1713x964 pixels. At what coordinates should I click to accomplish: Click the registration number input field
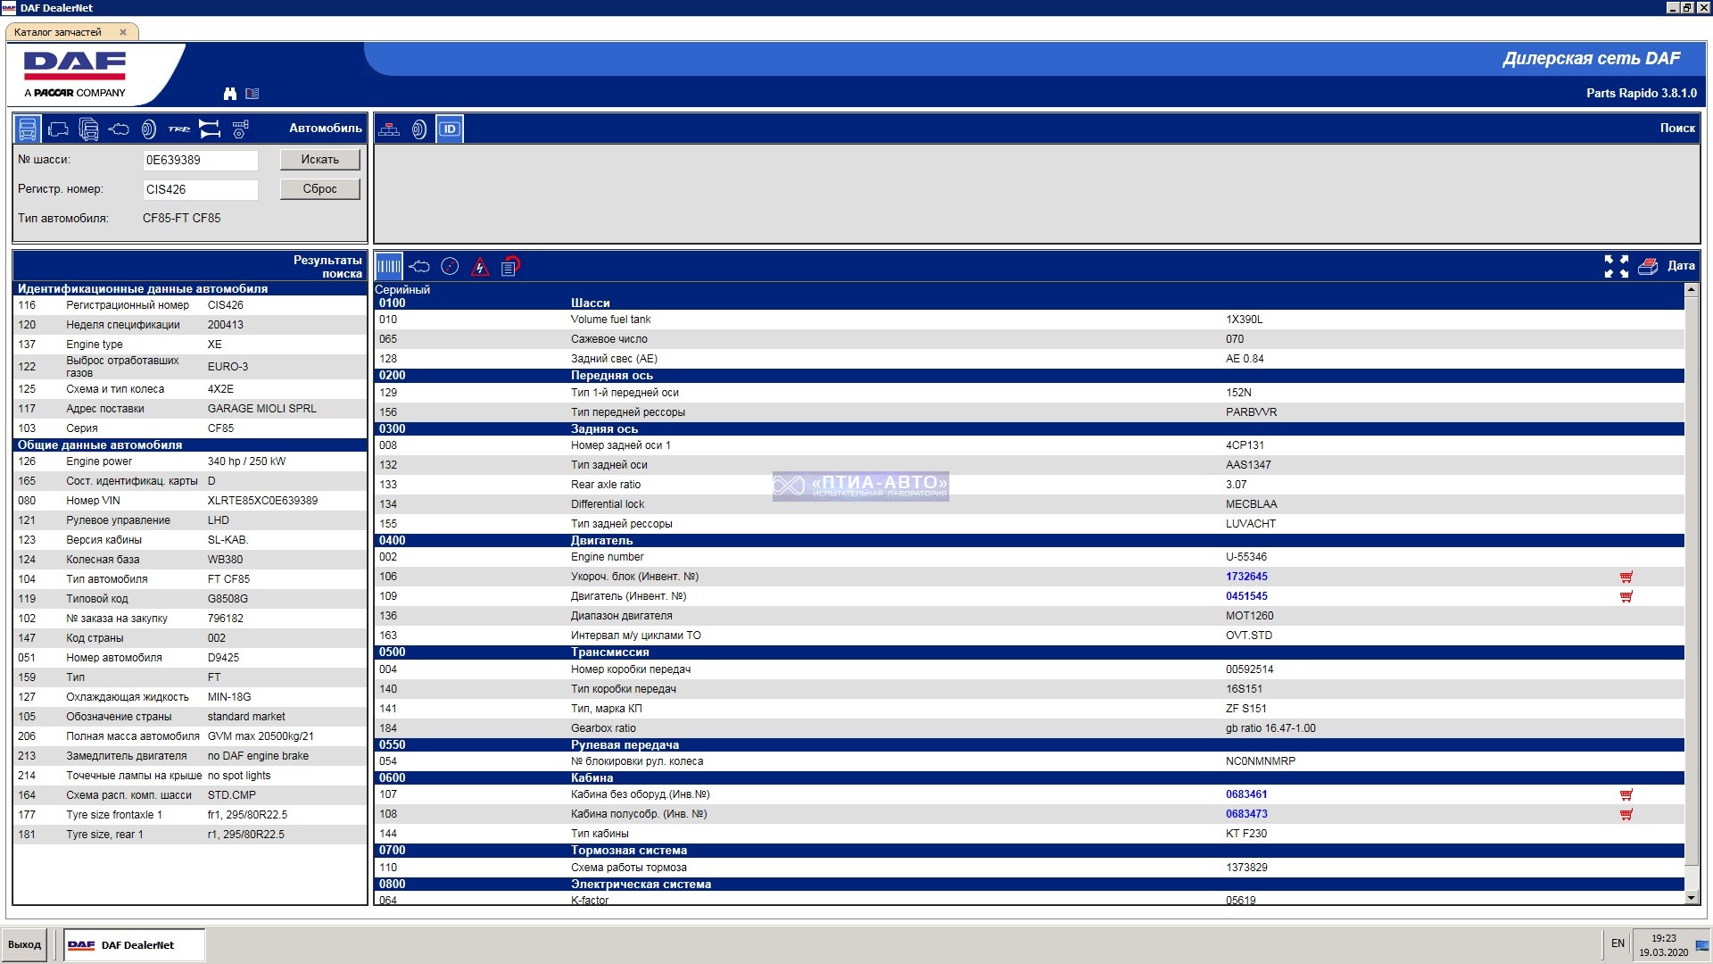click(200, 189)
